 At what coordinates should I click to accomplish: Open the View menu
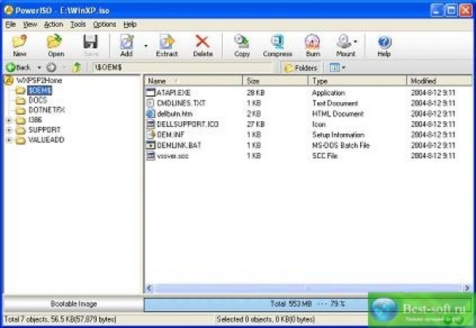pos(30,25)
